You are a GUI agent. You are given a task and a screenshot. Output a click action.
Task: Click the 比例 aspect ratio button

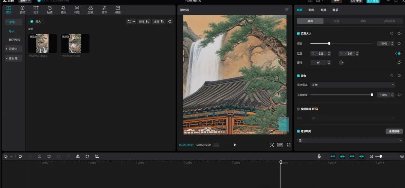click(x=280, y=145)
